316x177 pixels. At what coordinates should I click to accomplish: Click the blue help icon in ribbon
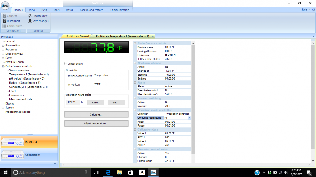(x=313, y=9)
